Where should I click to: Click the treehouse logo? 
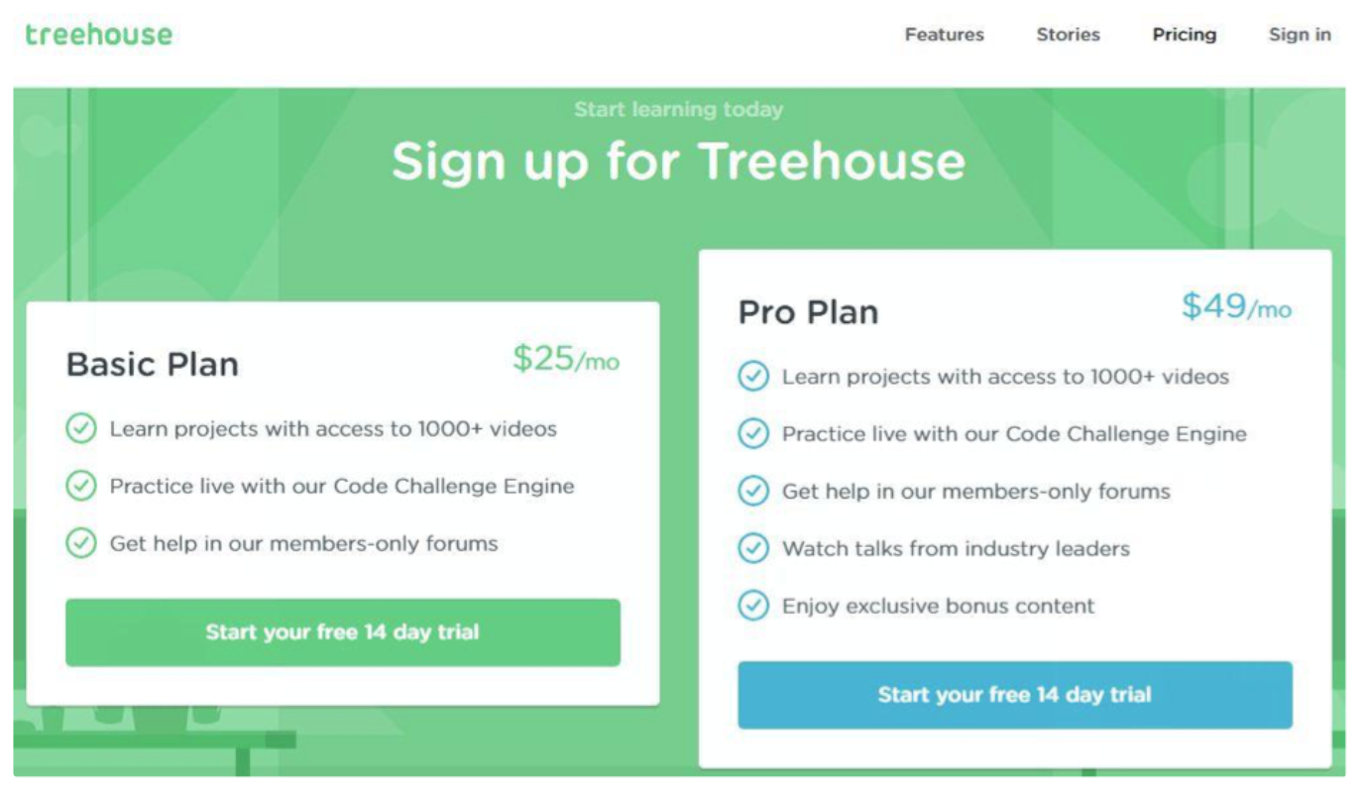point(96,35)
